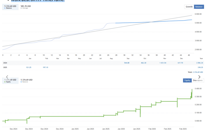Screen dimensions: 207x136
Task: Switch to the Drawdown tab
Action: (198, 80)
